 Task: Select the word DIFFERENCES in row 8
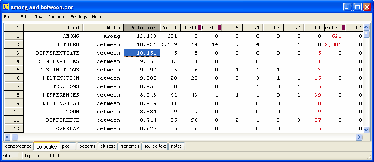point(61,95)
